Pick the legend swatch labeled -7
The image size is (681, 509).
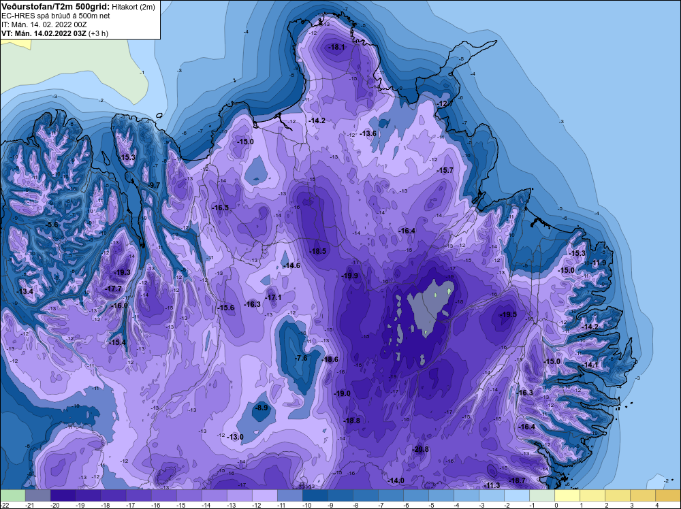(390, 495)
